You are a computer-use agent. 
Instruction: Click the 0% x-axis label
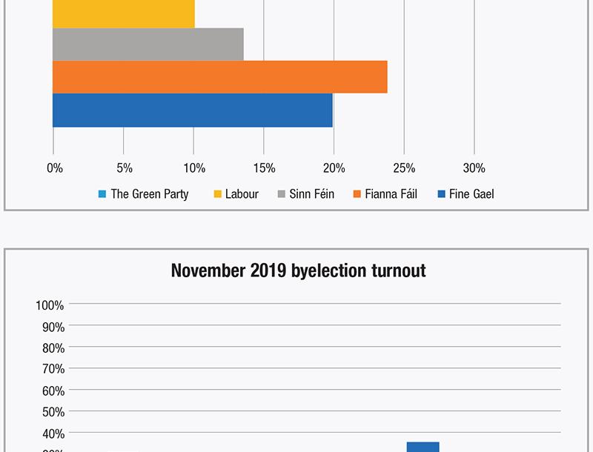(x=55, y=168)
